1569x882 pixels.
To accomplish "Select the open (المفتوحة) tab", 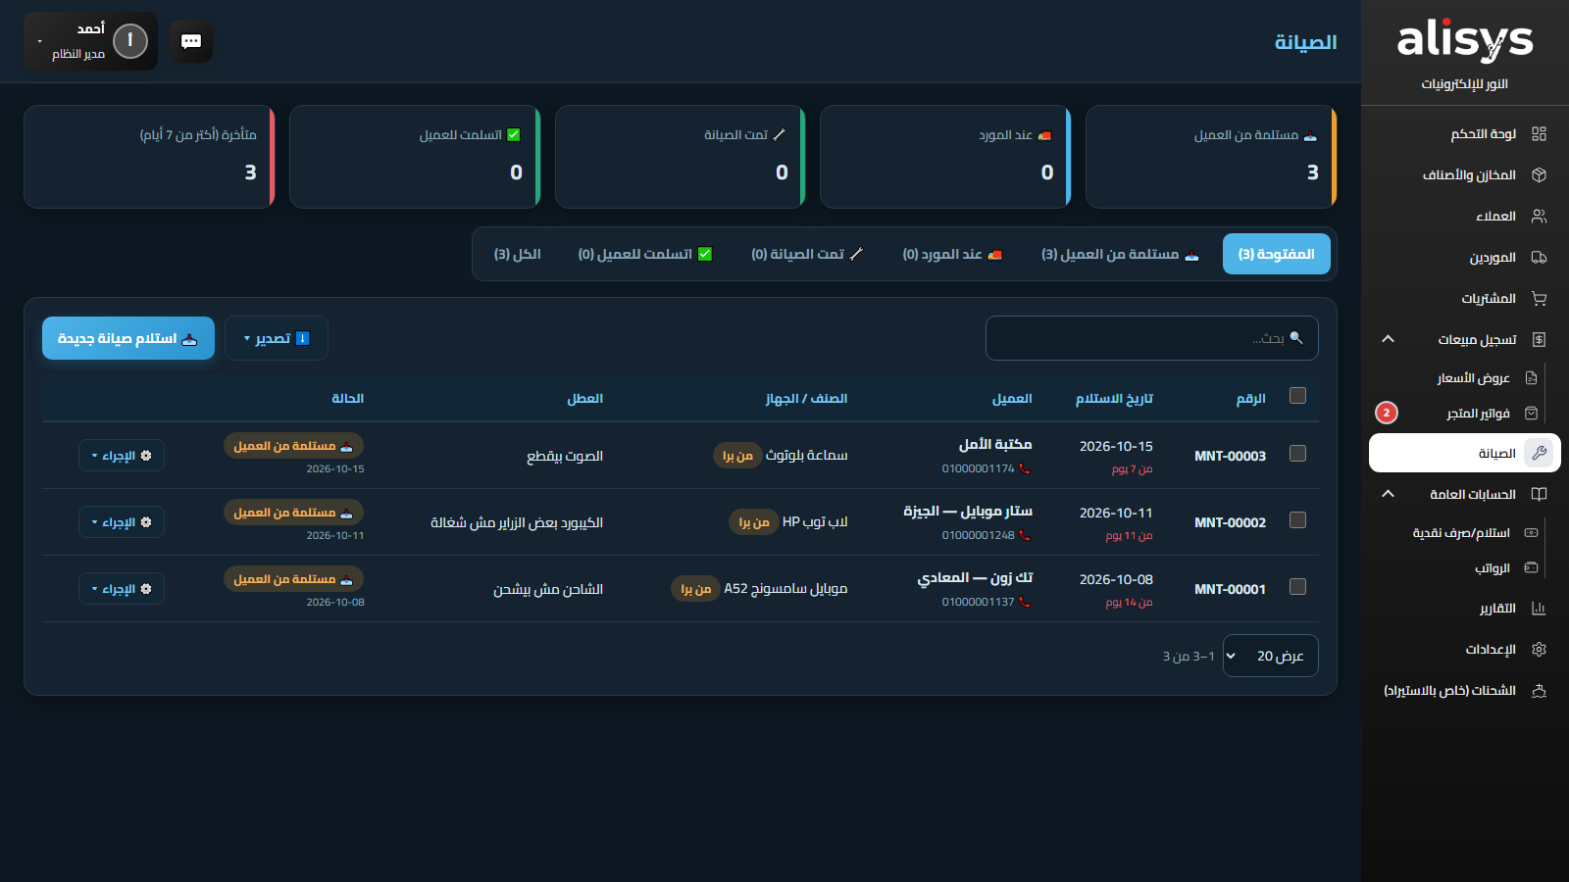I will click(1276, 254).
